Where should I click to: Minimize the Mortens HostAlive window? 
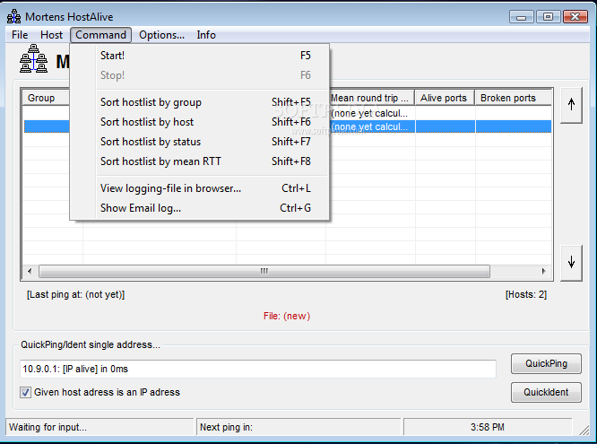coord(521,17)
